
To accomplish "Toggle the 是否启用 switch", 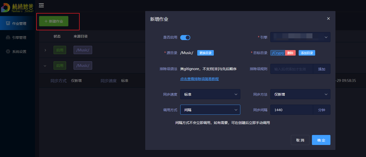I will click(185, 38).
